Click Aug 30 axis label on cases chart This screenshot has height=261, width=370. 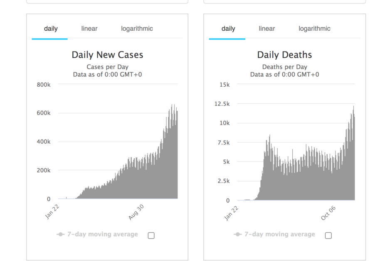(136, 212)
